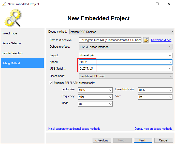
Task: Expand the Erase block size combo box
Action: coord(170,90)
